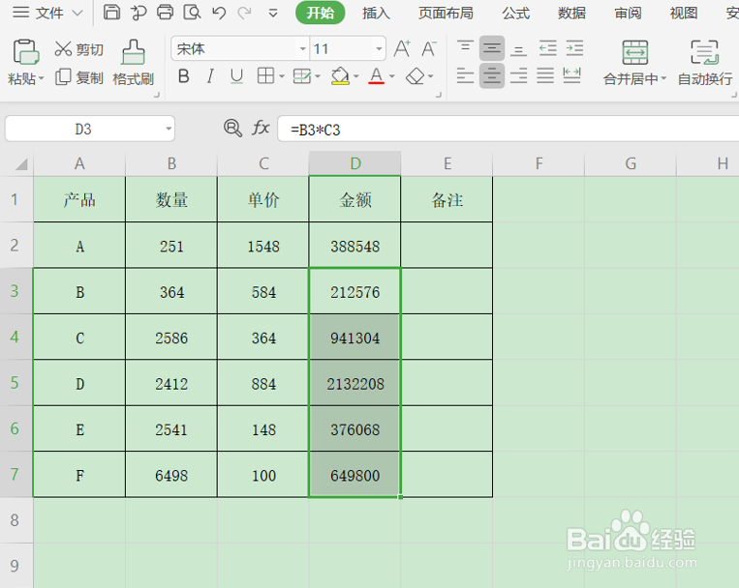739x588 pixels.
Task: Click justify alignment icon
Action: click(x=545, y=75)
